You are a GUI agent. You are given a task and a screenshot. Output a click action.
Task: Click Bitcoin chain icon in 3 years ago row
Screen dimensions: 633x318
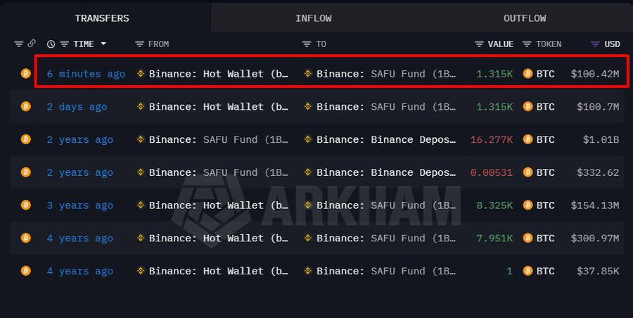[x=26, y=205]
